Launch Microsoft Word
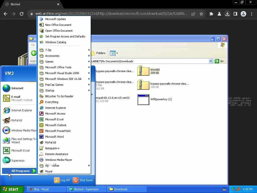 tap(64, 137)
